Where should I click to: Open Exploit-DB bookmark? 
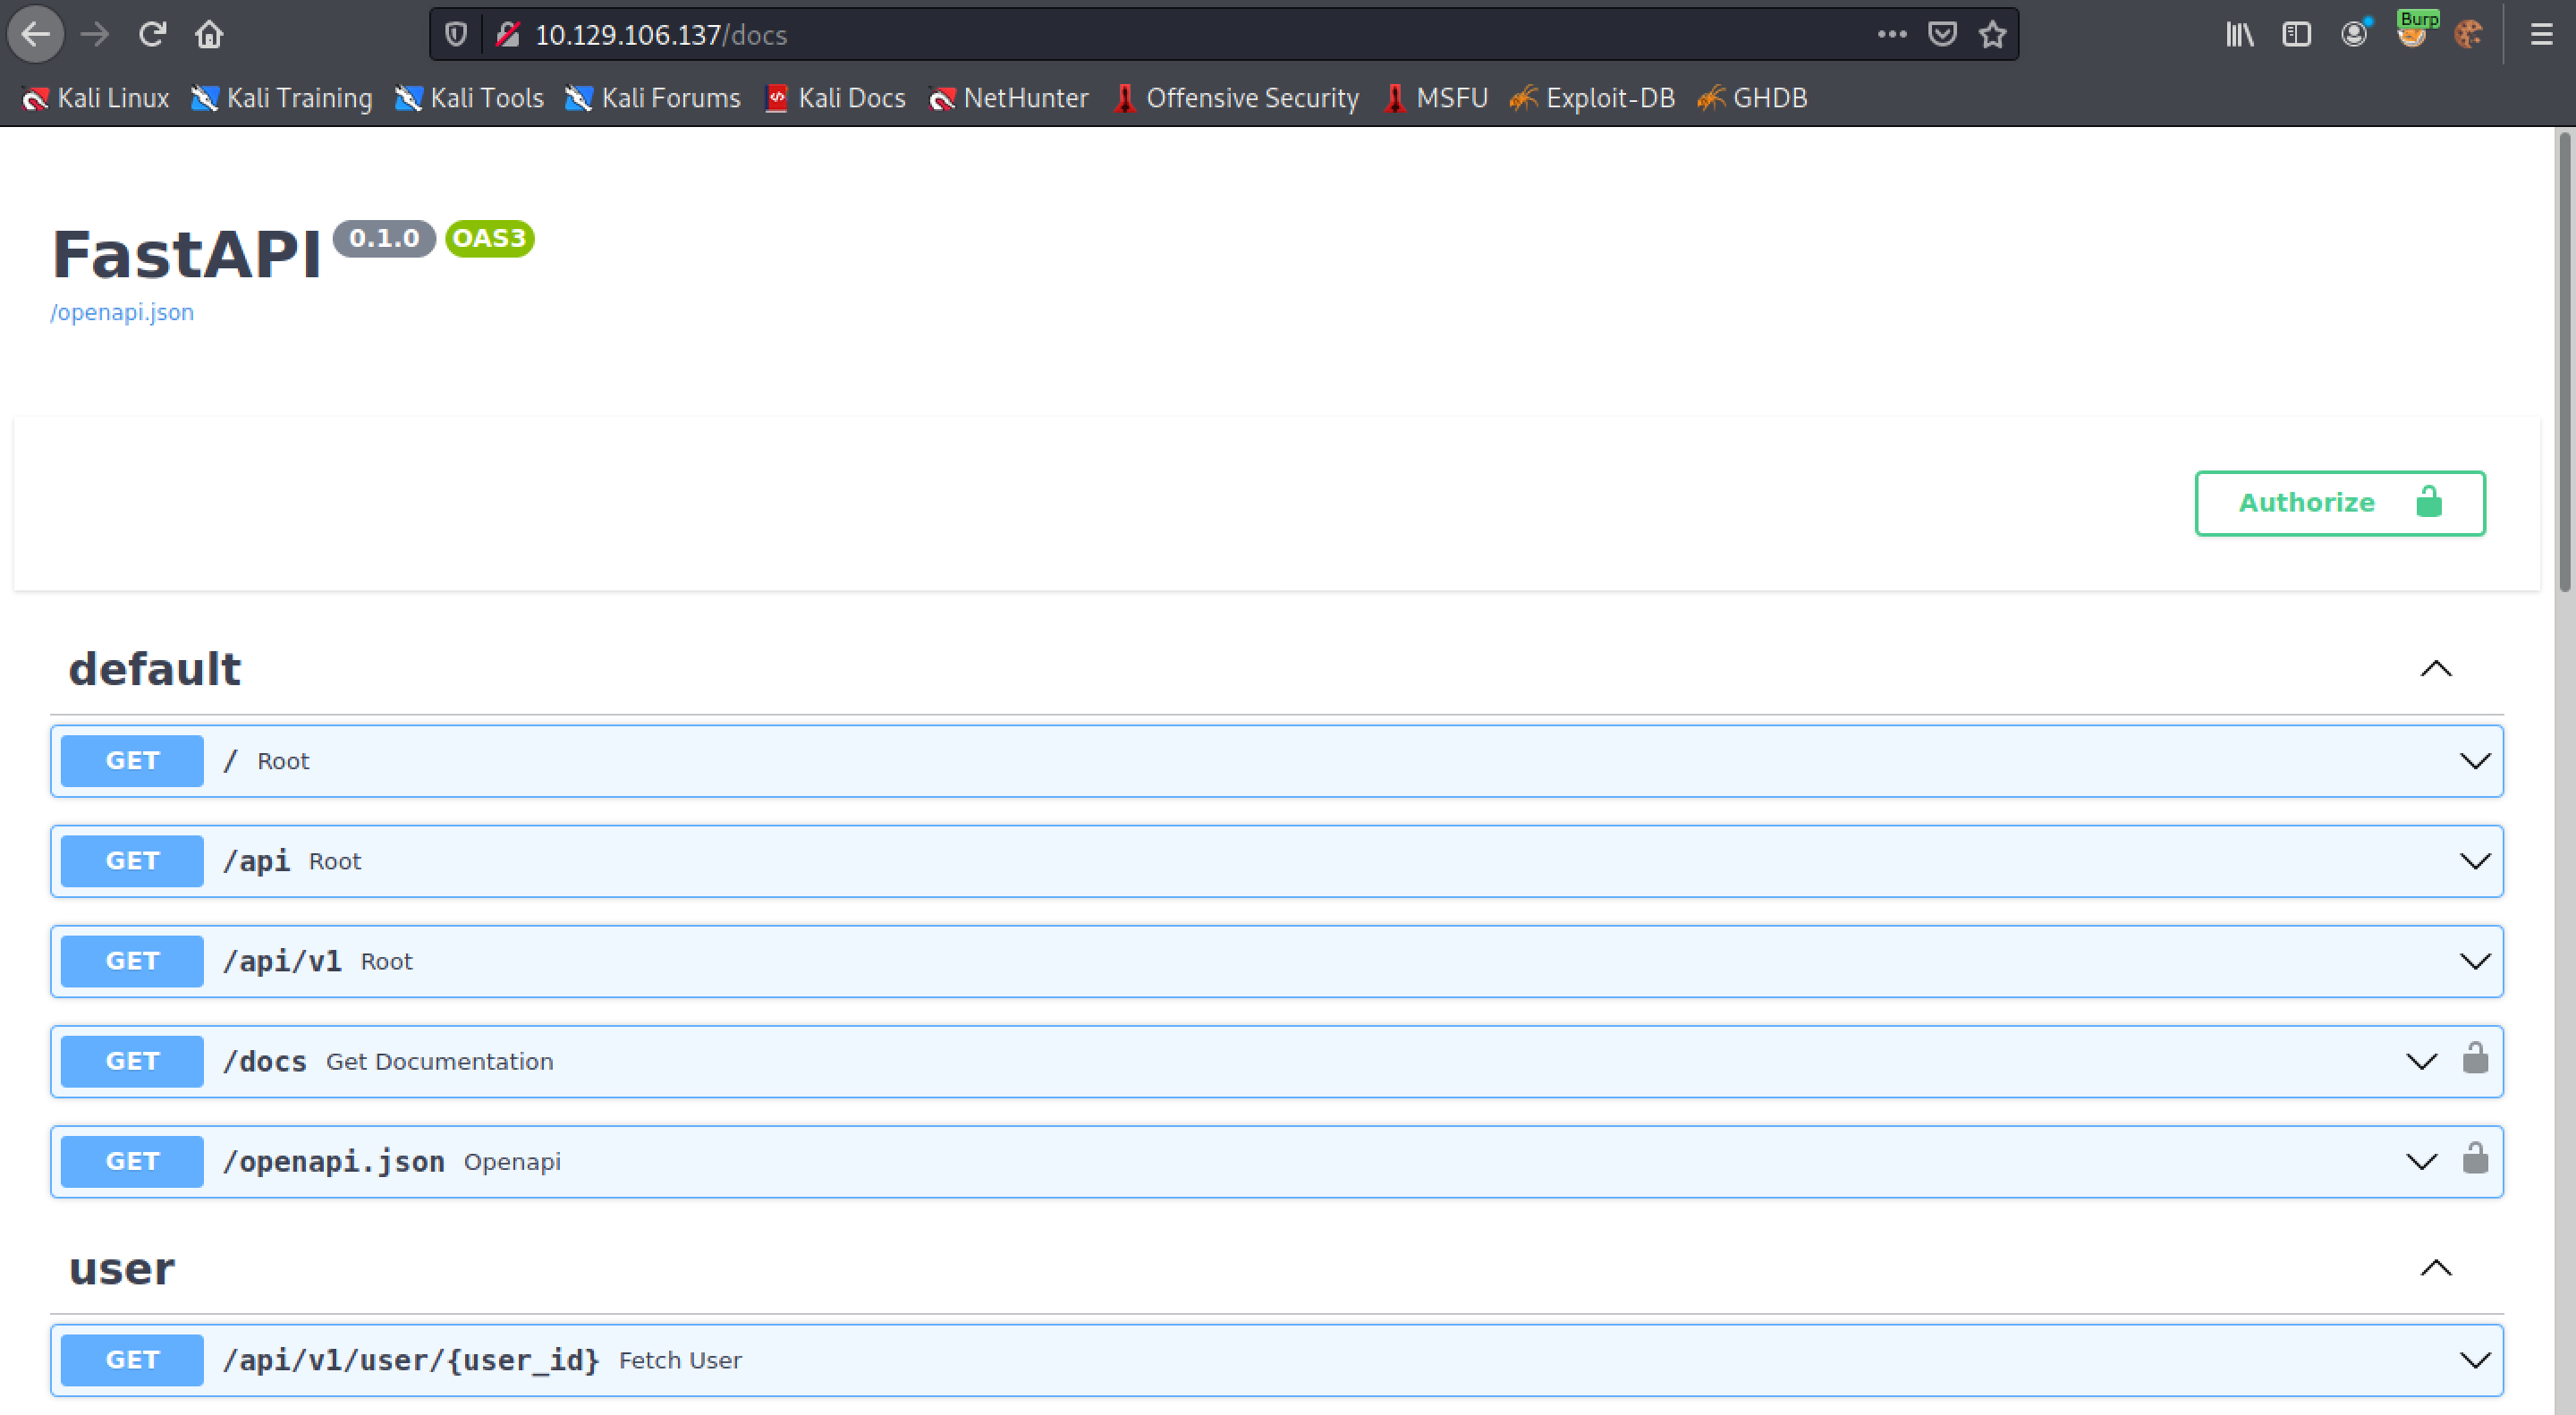tap(1593, 98)
